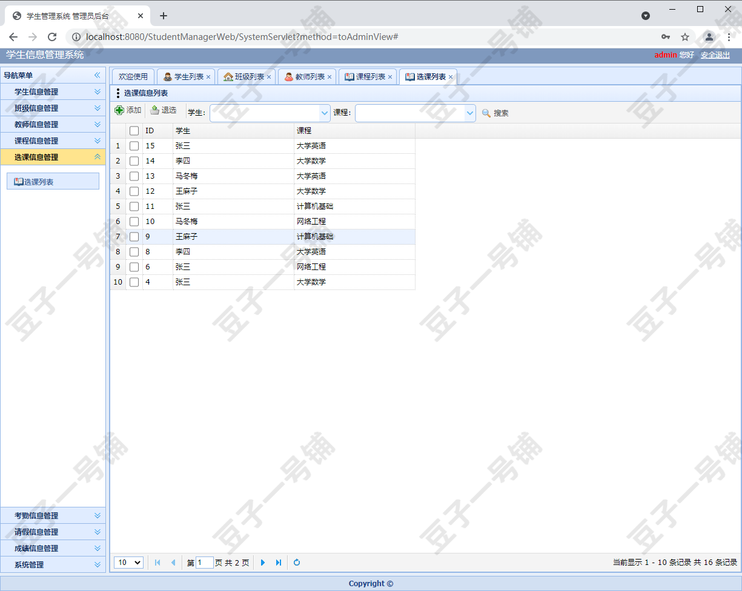Check the row with ID 15
Viewport: 742px width, 591px height.
tap(134, 146)
